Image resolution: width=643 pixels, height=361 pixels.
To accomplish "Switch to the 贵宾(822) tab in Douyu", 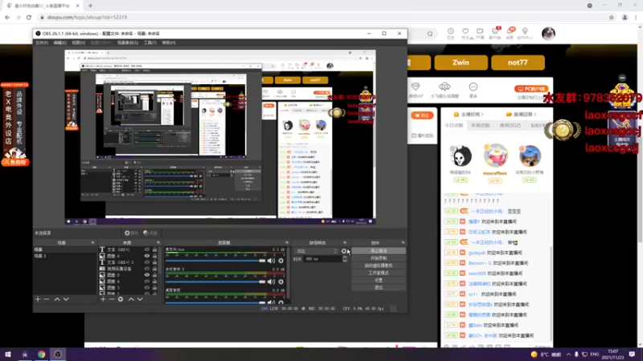I will pyautogui.click(x=510, y=125).
